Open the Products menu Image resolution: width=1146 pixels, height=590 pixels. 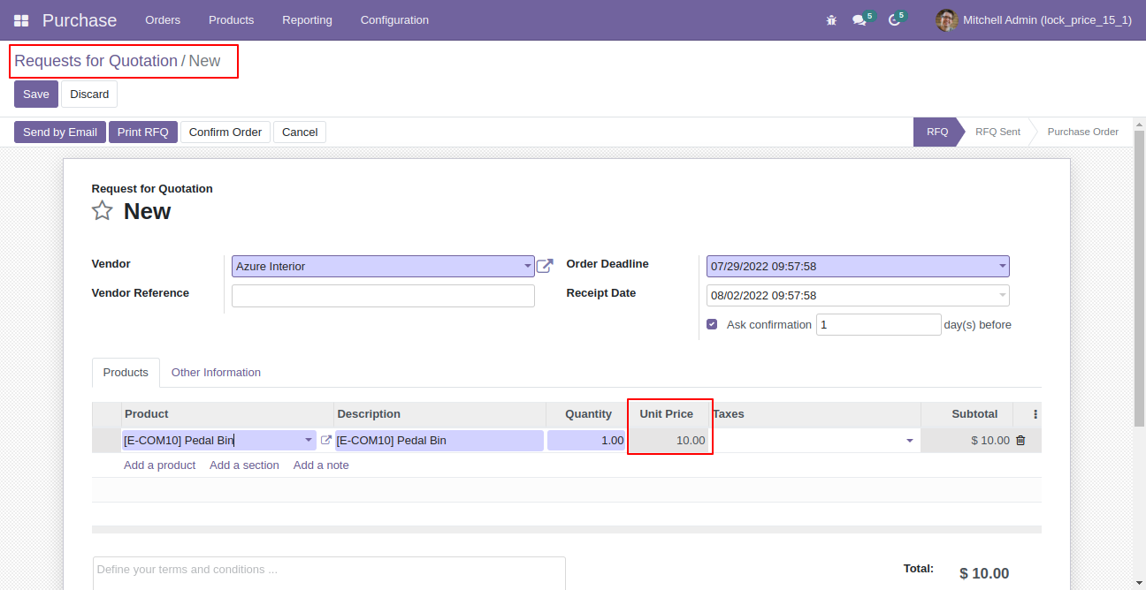pyautogui.click(x=232, y=19)
